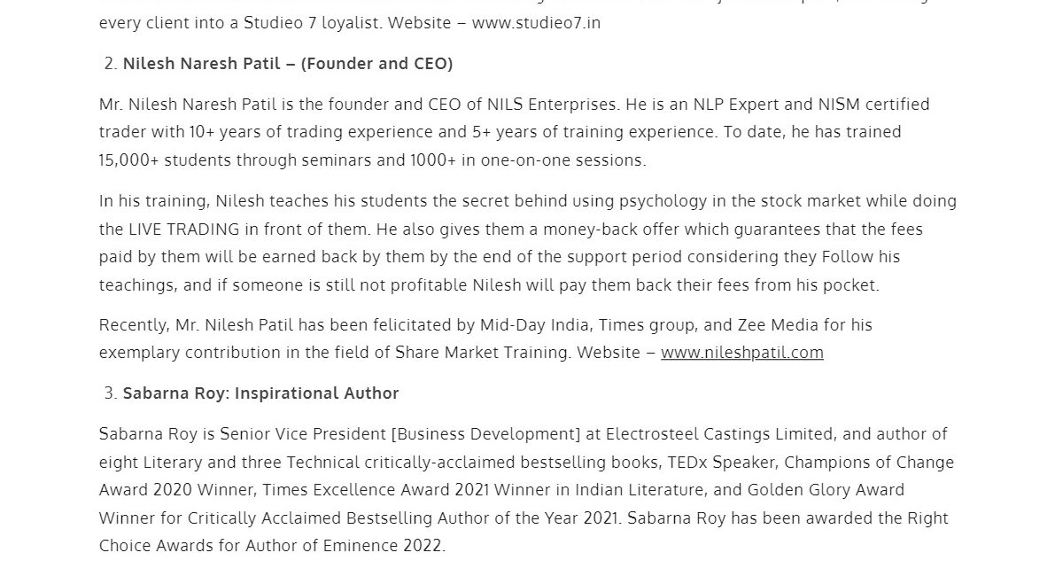Click the list number 2 marker

point(111,63)
